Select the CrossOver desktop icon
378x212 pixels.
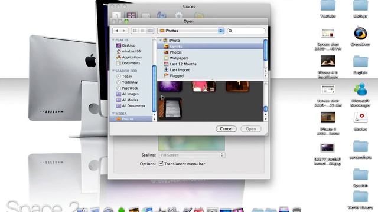pyautogui.click(x=360, y=36)
